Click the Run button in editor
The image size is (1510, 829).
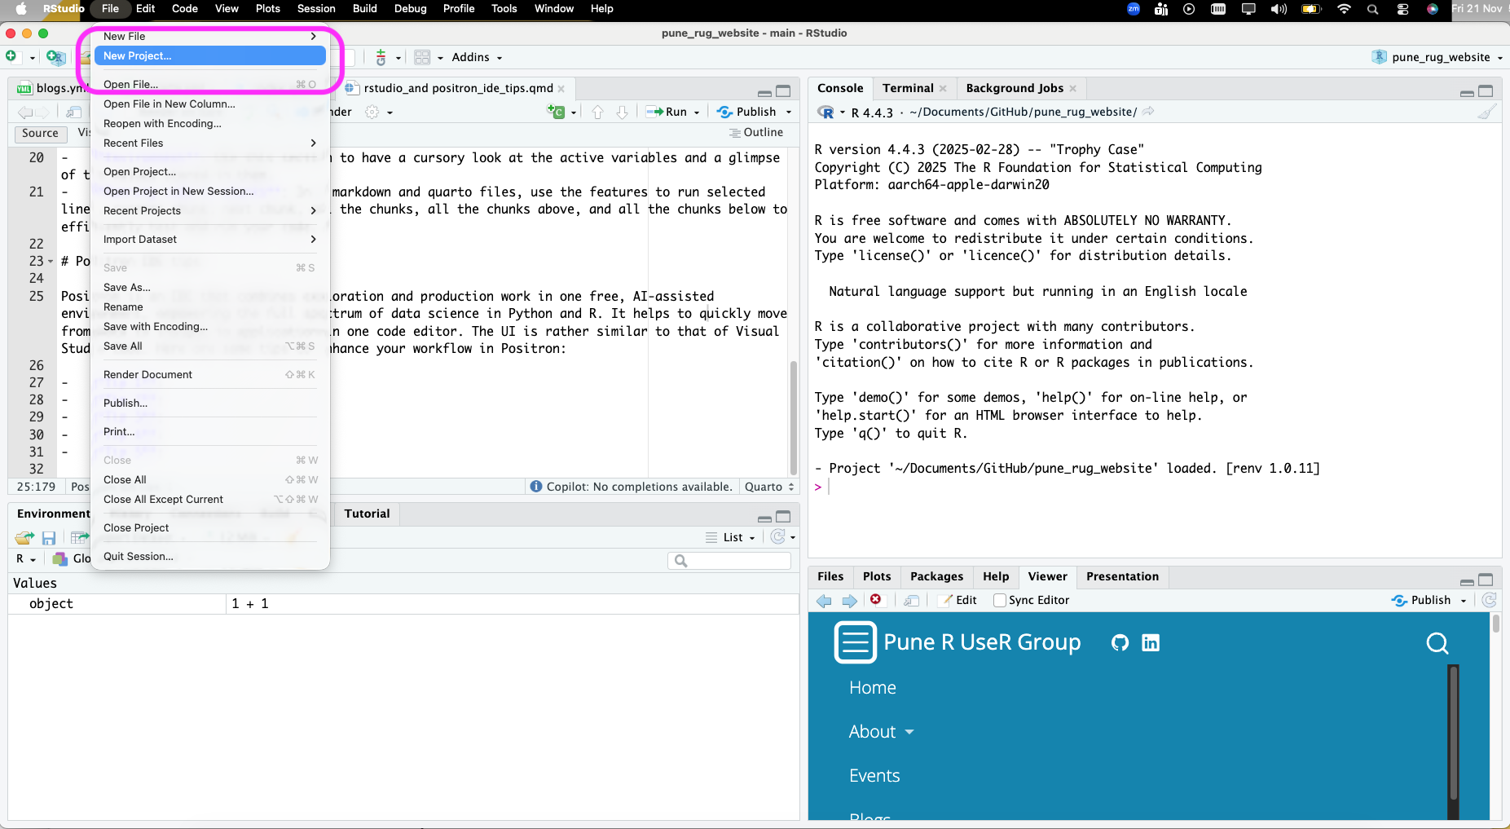[x=672, y=112]
